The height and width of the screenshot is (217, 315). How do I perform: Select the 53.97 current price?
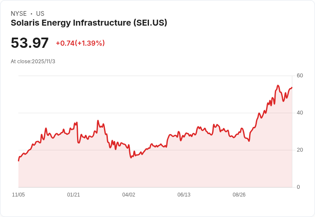click(30, 43)
